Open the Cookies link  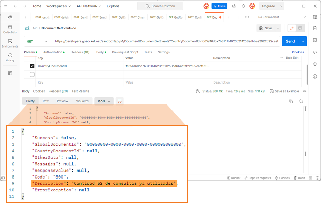tap(298, 52)
